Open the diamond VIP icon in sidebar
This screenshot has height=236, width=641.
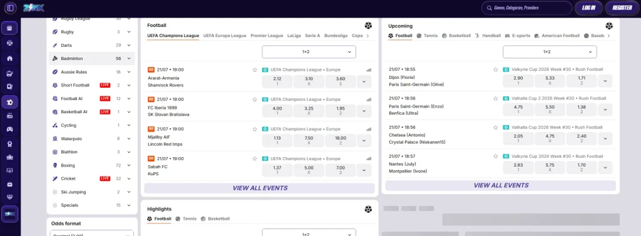click(x=10, y=197)
